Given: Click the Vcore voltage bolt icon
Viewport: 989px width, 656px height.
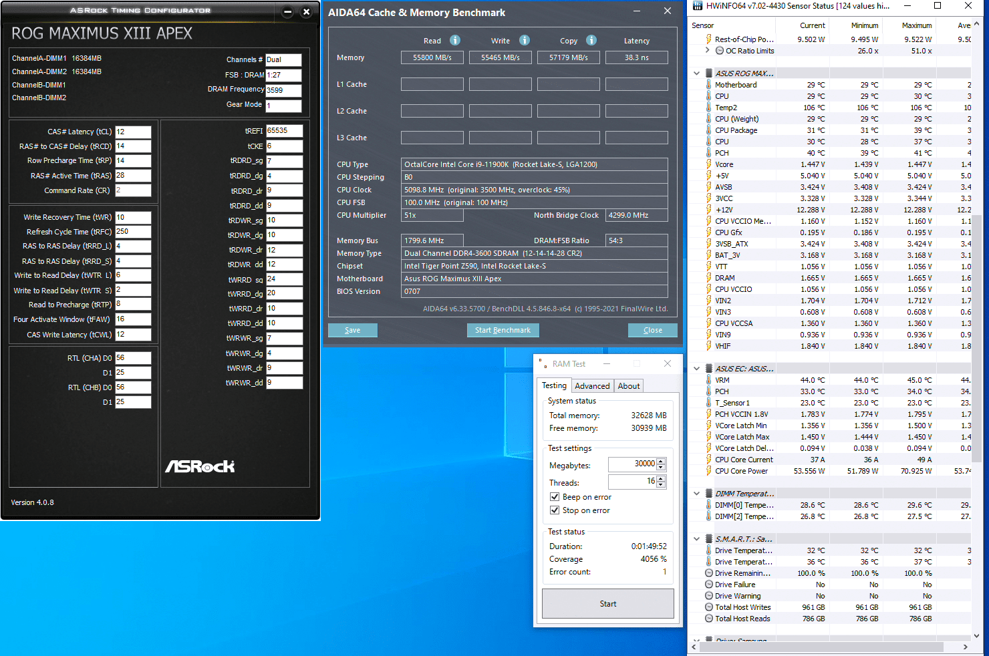Looking at the screenshot, I should click(708, 164).
